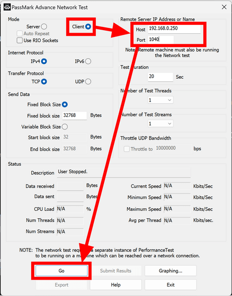Select the IPv4 protocol radio button
232x296 pixels.
point(44,61)
